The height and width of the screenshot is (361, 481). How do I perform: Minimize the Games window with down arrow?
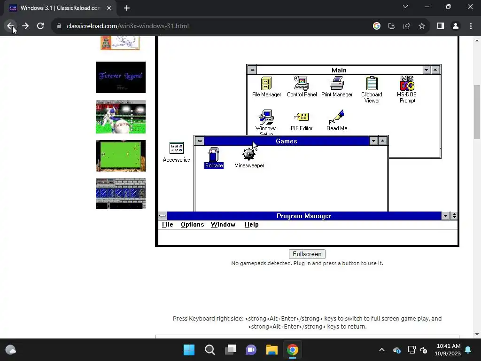pos(373,141)
